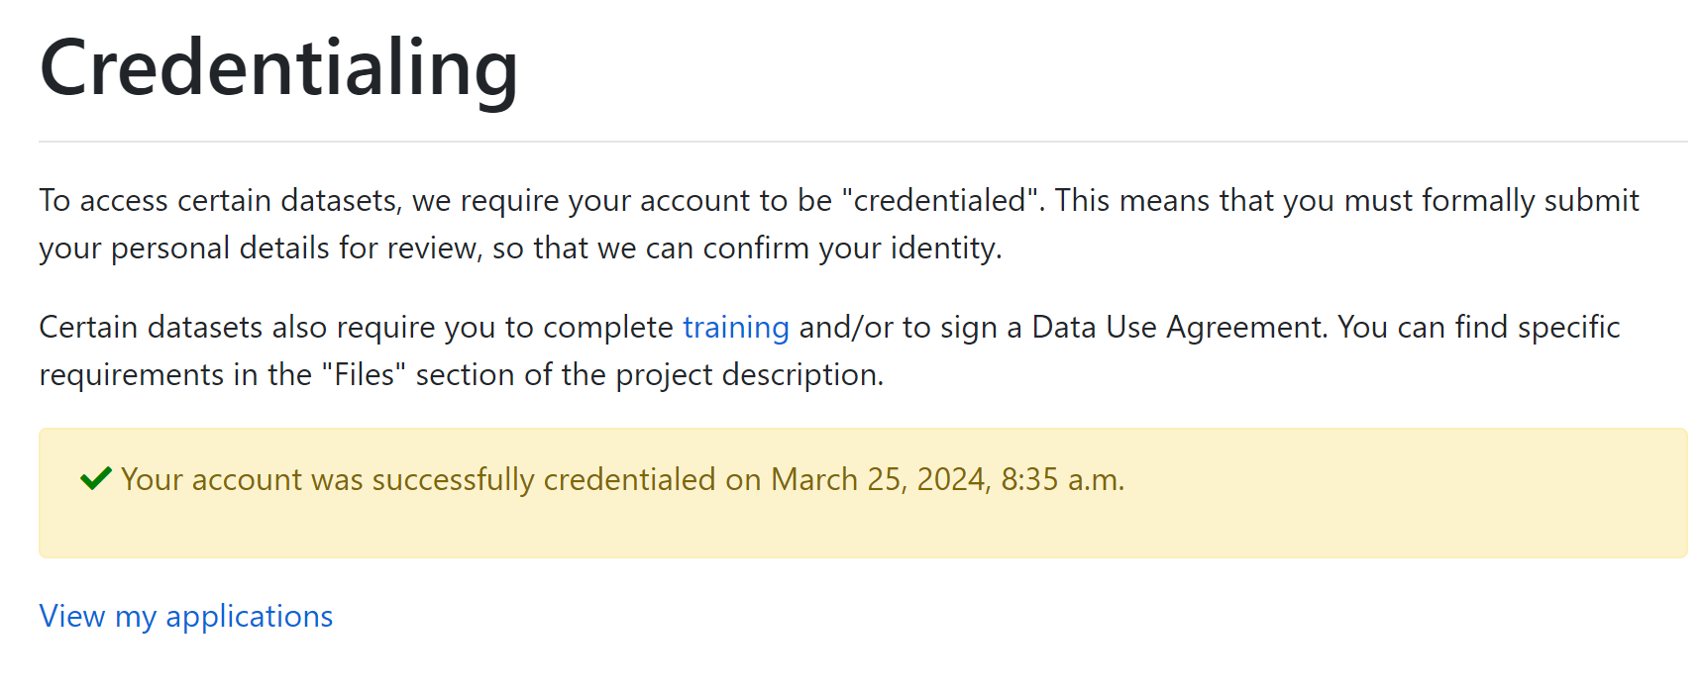Click the words Data Use Agreement

[x=1179, y=328]
